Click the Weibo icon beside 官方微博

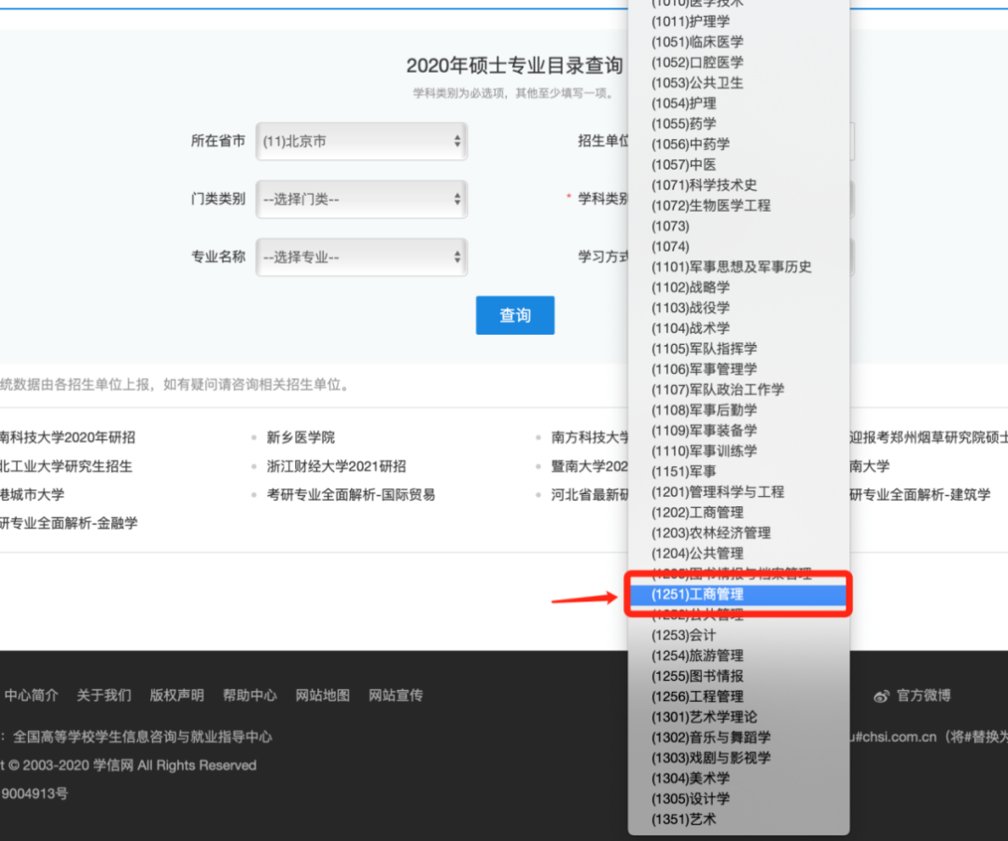[x=881, y=696]
